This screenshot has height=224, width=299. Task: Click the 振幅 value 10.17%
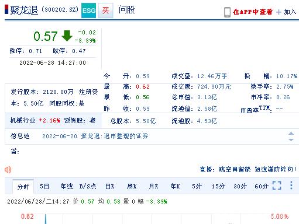[287, 76]
